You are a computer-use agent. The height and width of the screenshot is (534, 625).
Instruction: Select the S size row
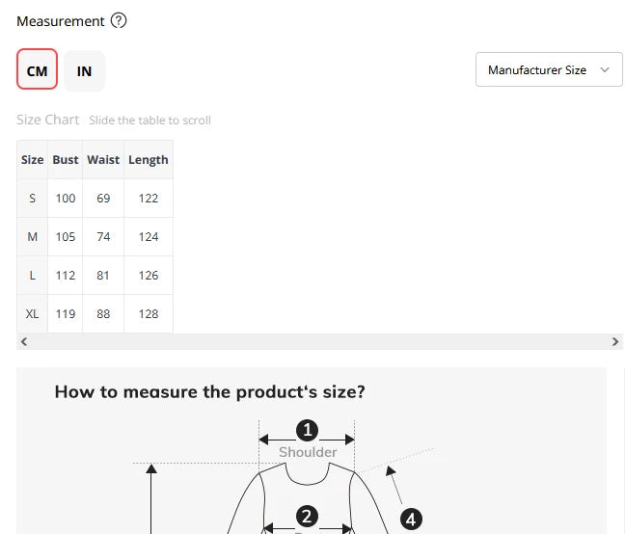[x=33, y=199]
